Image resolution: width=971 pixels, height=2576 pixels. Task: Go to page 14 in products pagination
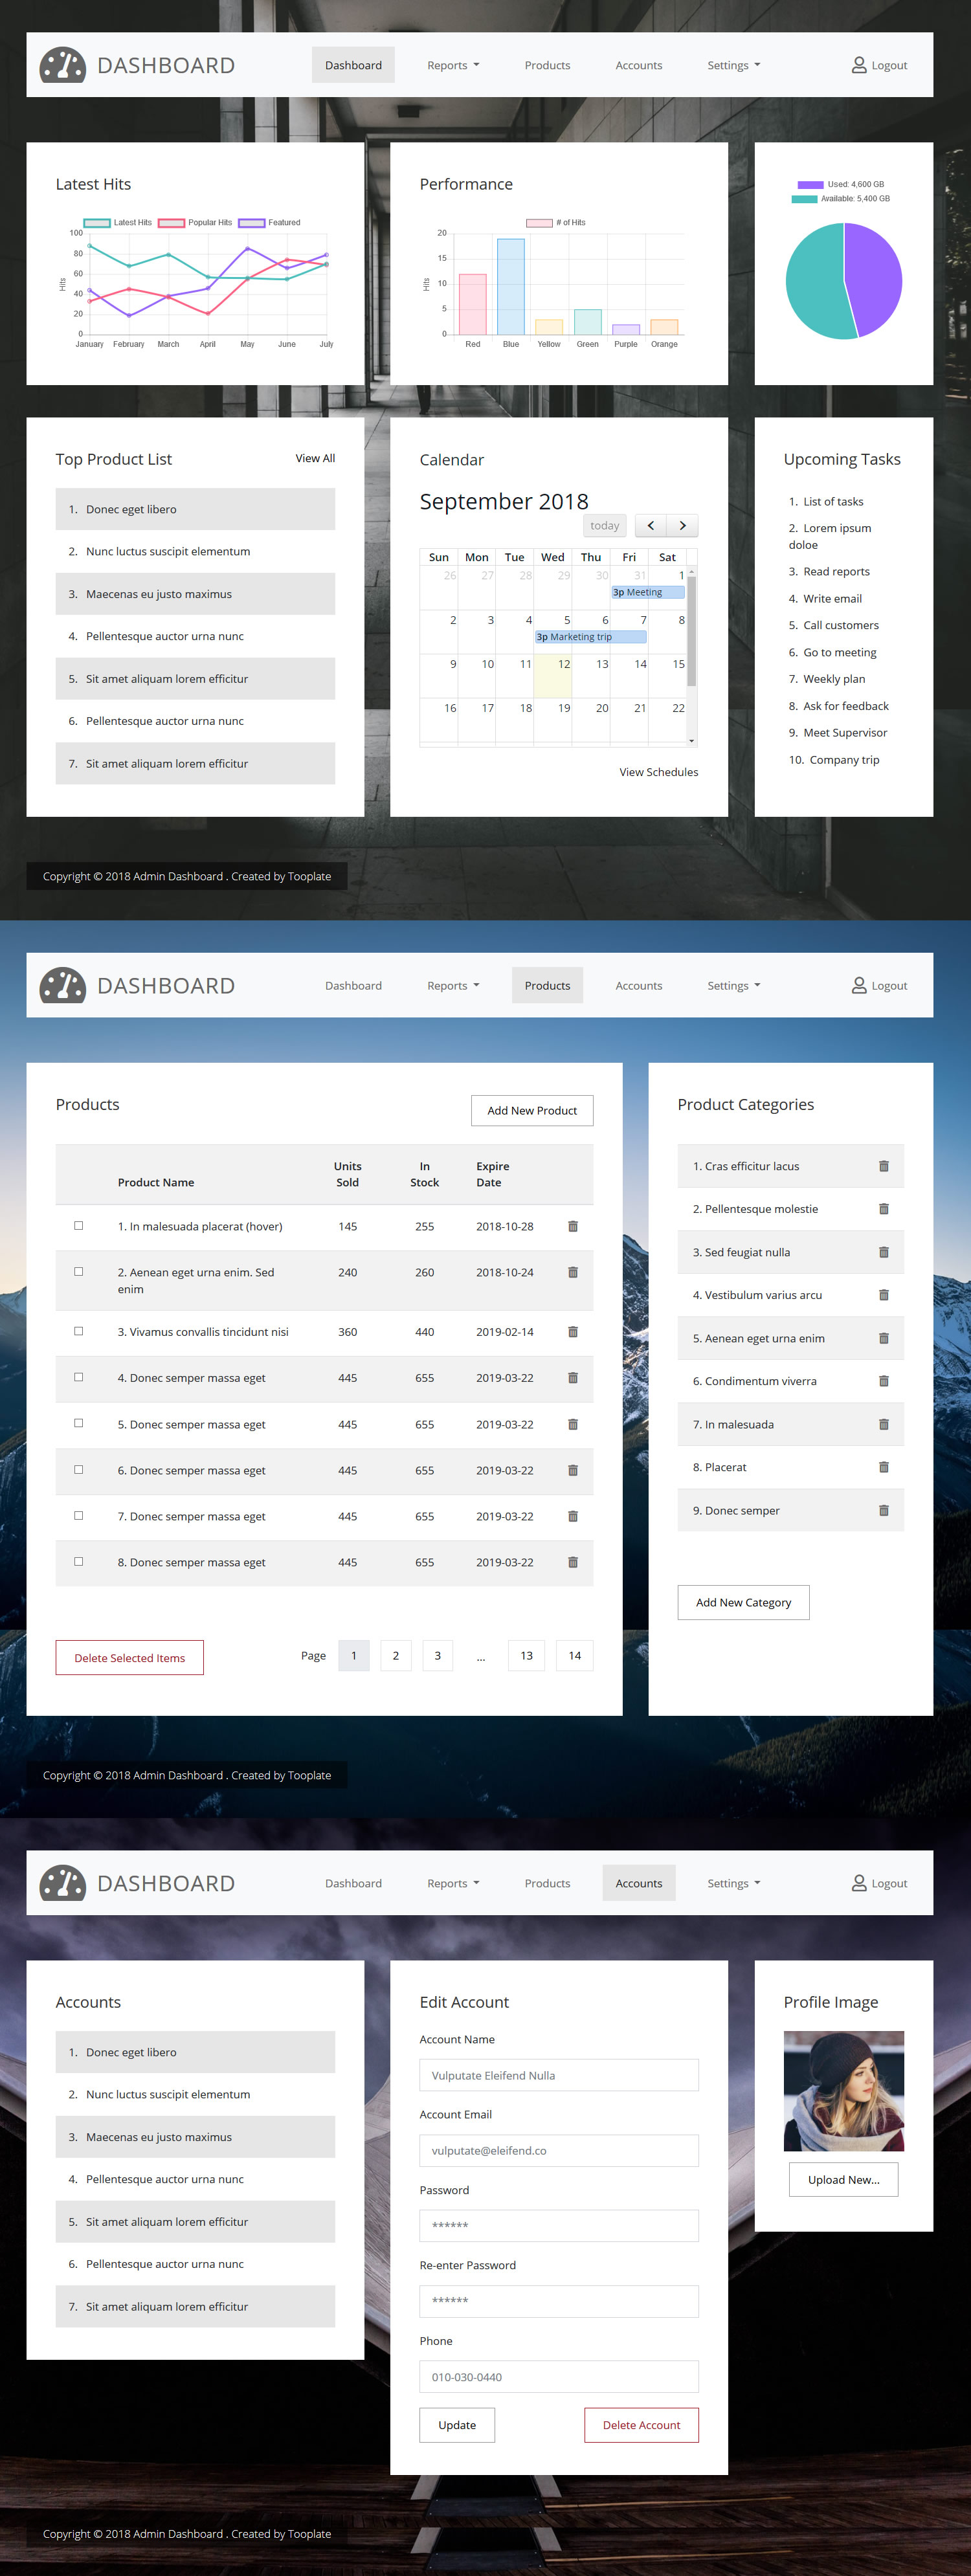(575, 1655)
